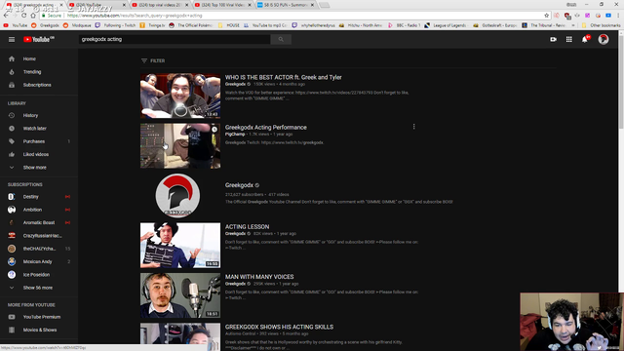
Task: Open a new browser tab
Action: click(x=325, y=5)
